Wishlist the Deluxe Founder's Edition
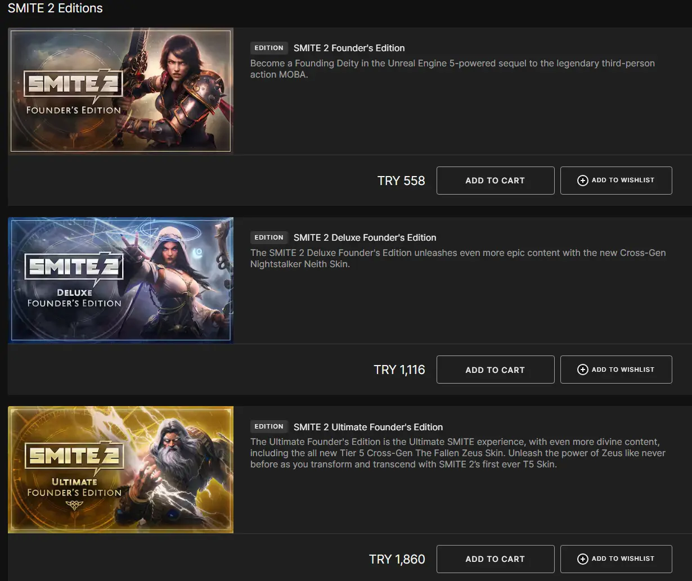The width and height of the screenshot is (692, 581). (x=616, y=370)
